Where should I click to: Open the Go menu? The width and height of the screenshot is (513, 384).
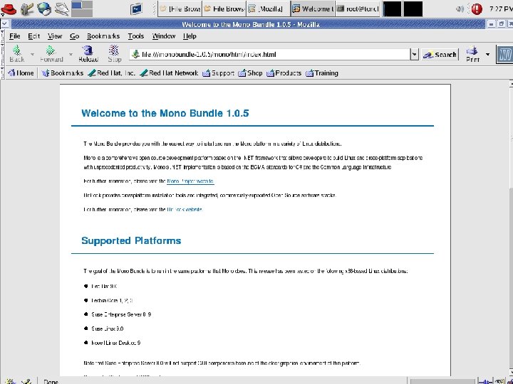click(74, 36)
